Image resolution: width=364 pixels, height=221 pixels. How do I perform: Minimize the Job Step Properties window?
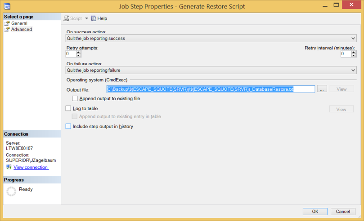pos(325,5)
